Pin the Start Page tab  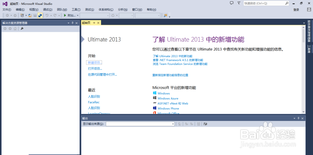pos(94,23)
